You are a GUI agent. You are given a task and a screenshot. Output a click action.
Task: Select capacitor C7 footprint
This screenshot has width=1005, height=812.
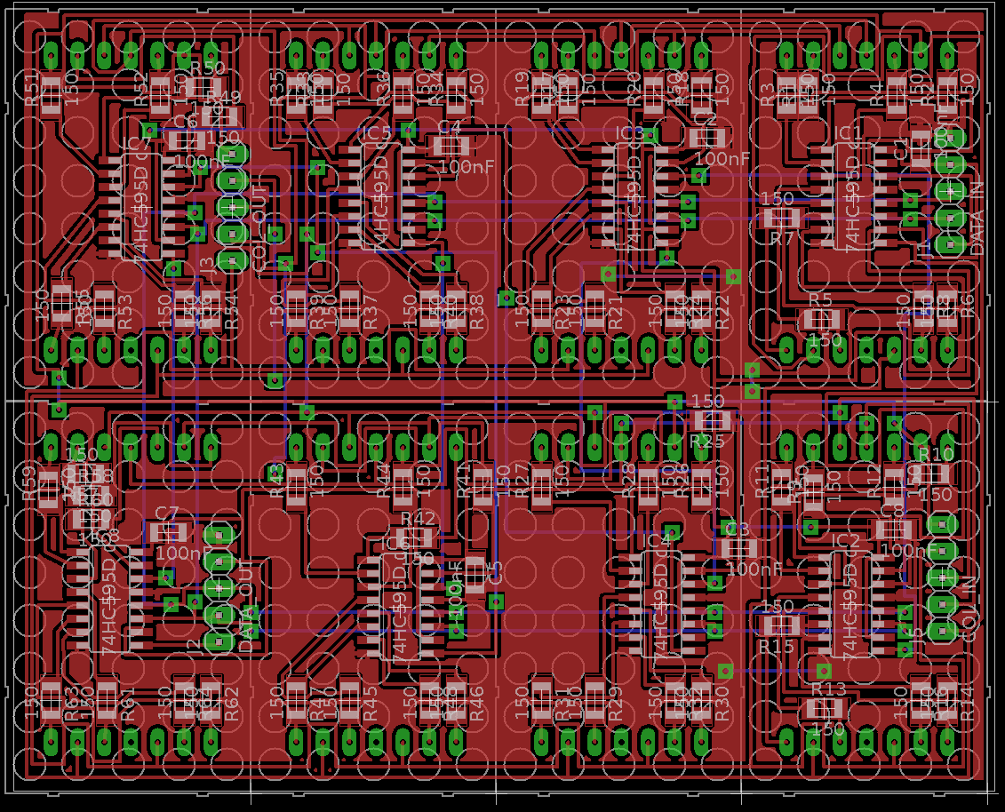167,532
